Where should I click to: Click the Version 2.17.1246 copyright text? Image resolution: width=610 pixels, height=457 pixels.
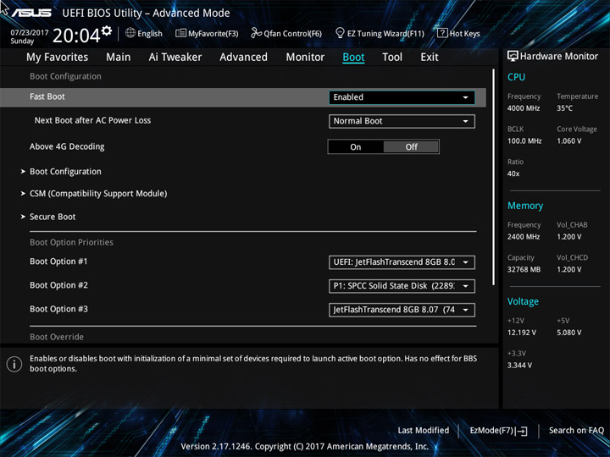pyautogui.click(x=305, y=447)
